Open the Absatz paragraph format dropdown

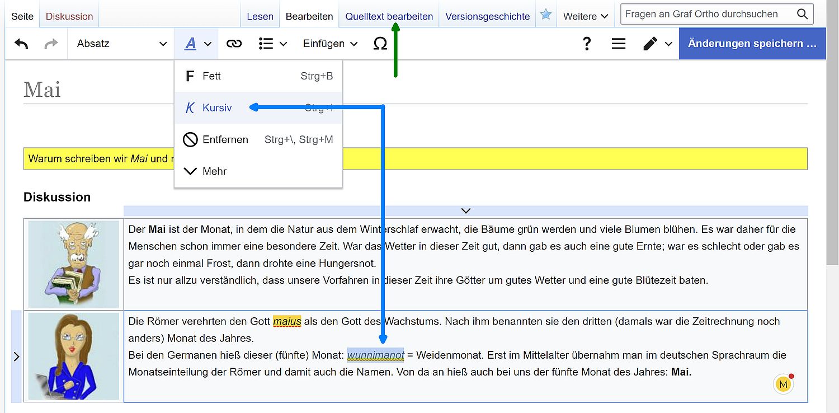(121, 44)
